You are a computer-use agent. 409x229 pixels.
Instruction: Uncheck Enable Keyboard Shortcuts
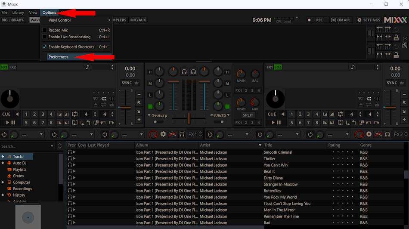(x=44, y=47)
